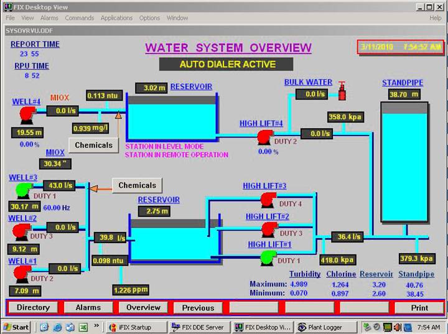Open the Commands menu
This screenshot has width=448, height=334.
click(79, 18)
